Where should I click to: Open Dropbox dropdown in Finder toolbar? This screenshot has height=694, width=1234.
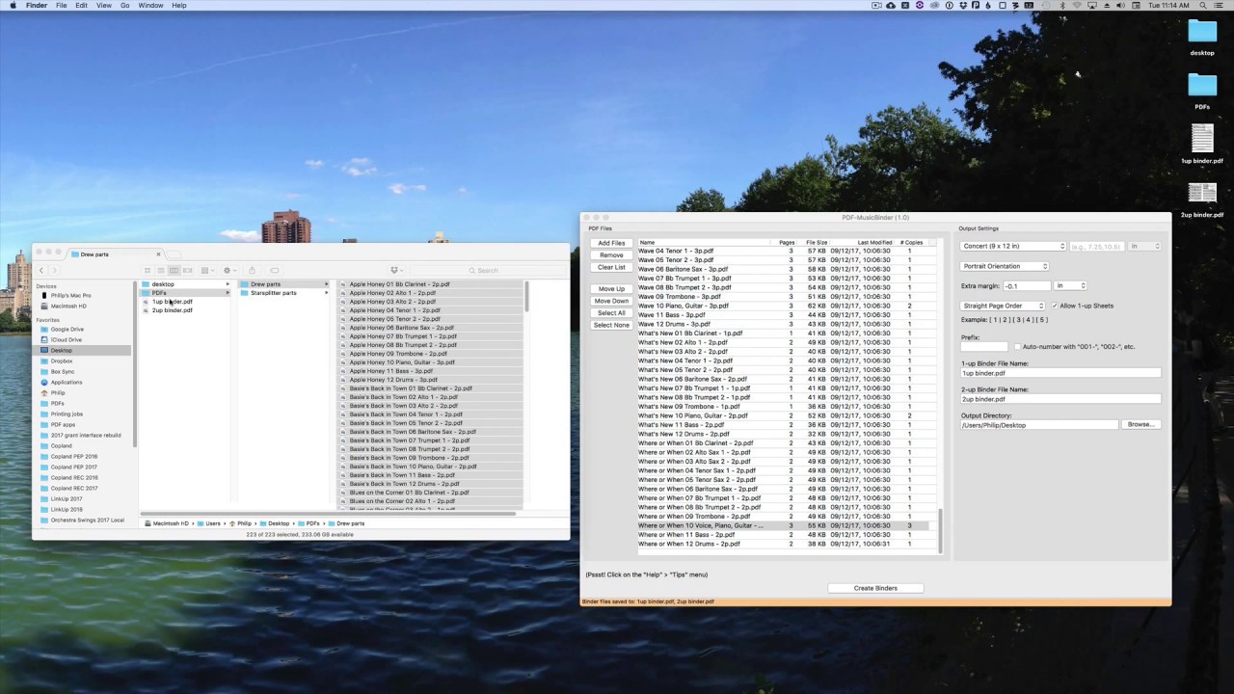click(x=395, y=270)
